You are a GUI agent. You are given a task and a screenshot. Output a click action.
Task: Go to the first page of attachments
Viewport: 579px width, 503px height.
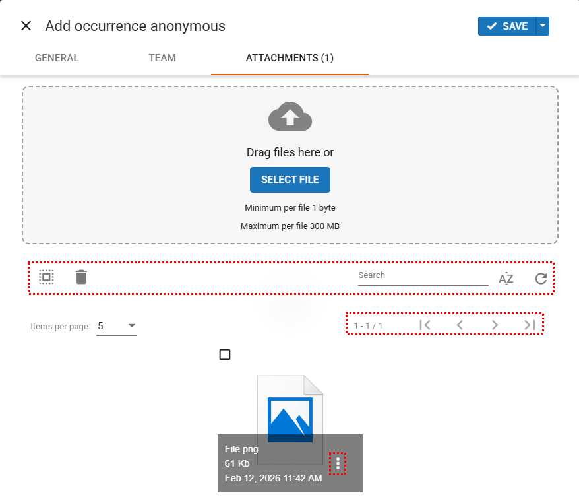click(425, 325)
